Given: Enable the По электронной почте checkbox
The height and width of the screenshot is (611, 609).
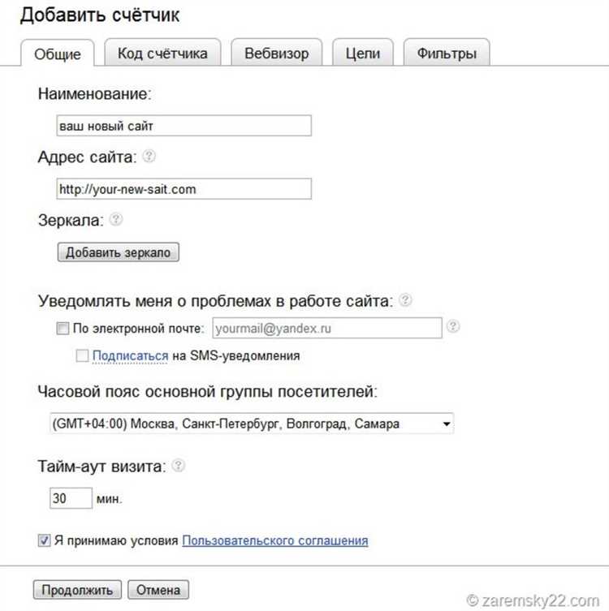Looking at the screenshot, I should point(63,329).
